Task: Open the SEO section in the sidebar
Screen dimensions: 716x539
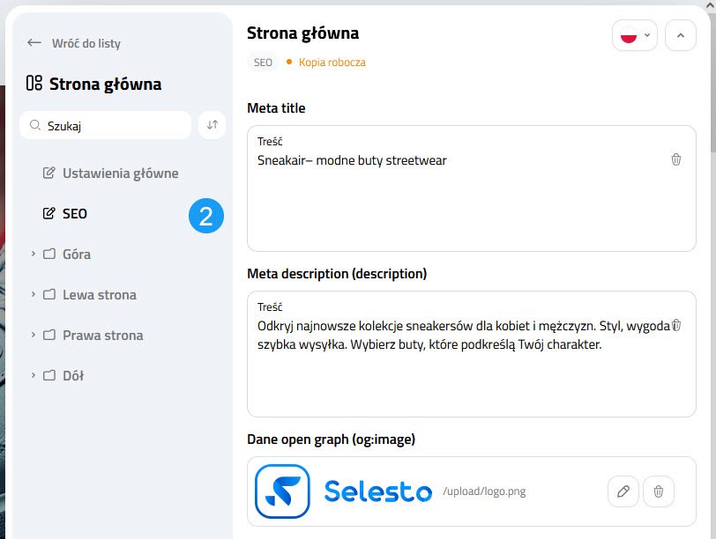Action: (75, 213)
